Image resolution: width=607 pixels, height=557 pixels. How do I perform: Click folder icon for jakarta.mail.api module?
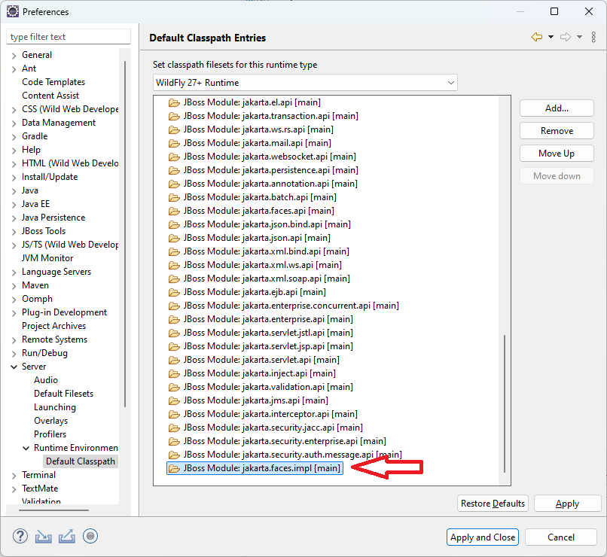click(174, 143)
